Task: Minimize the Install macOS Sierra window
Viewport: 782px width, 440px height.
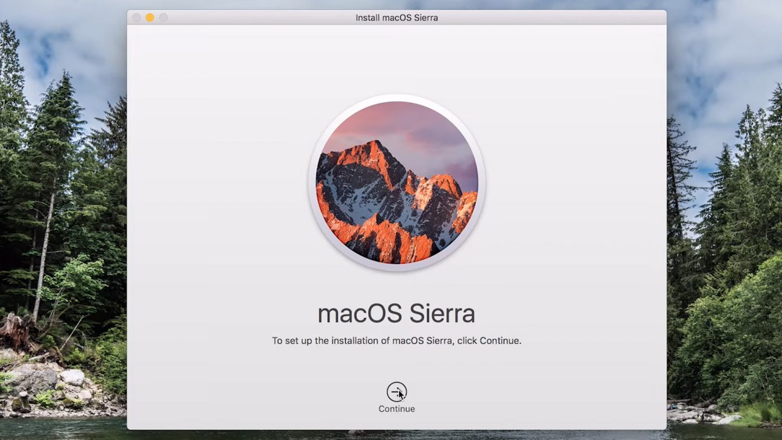Action: coord(150,17)
